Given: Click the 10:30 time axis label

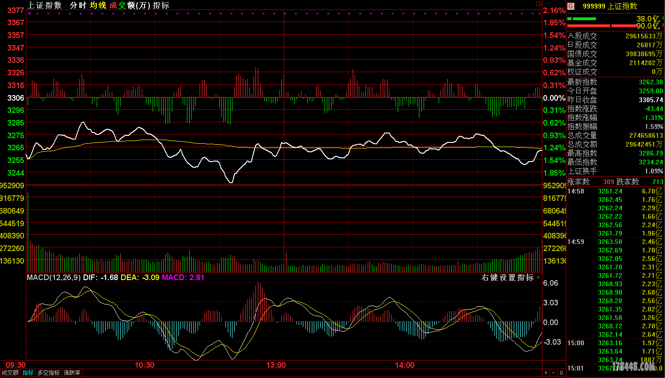Looking at the screenshot, I should point(145,365).
